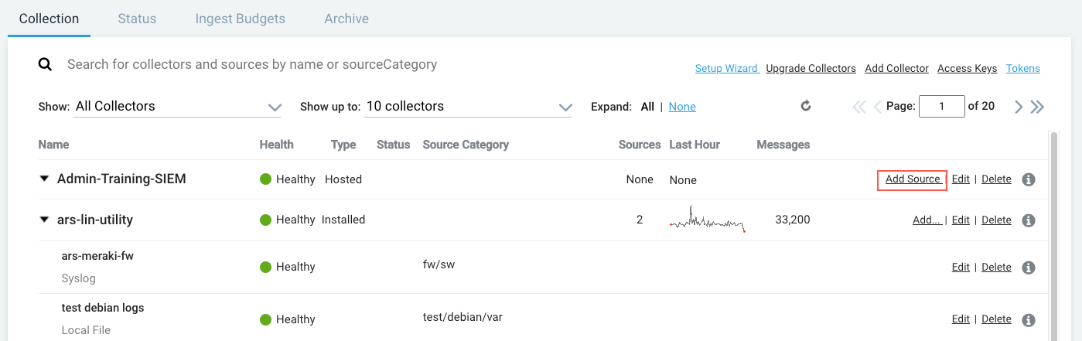This screenshot has height=341, width=1082.
Task: Show info icon for test debian logs
Action: point(1029,319)
